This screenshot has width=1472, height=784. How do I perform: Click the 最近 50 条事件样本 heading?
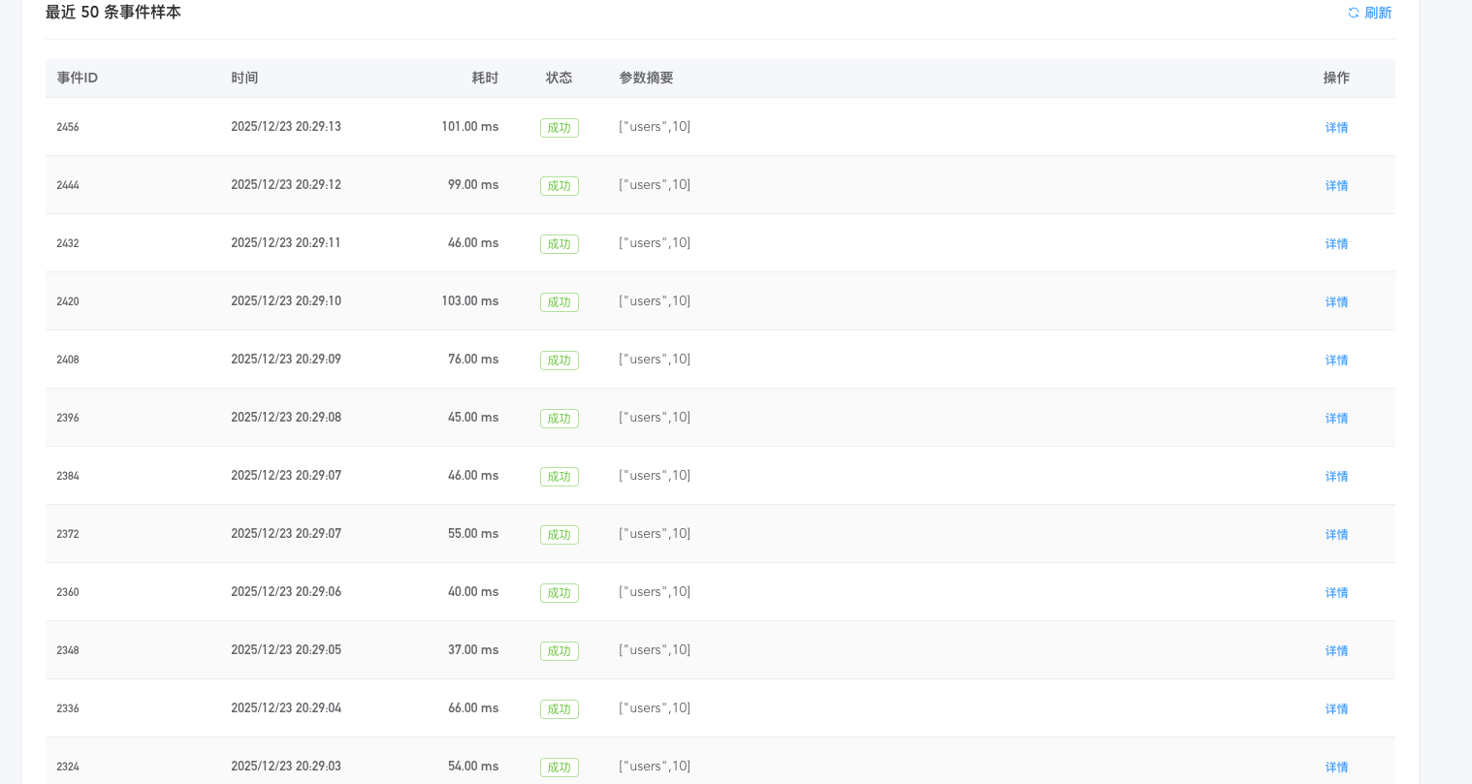coord(113,13)
